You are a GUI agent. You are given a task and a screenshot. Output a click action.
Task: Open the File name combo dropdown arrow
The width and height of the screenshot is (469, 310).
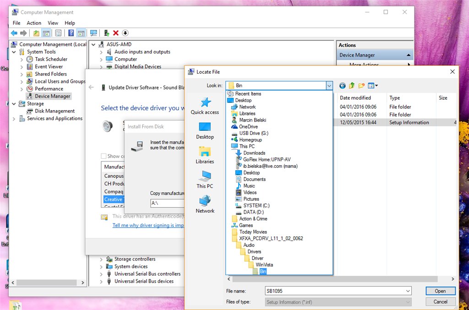click(408, 291)
